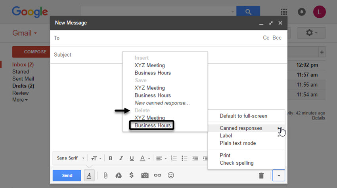
Task: Insert photo with camera icon
Action: click(x=145, y=175)
